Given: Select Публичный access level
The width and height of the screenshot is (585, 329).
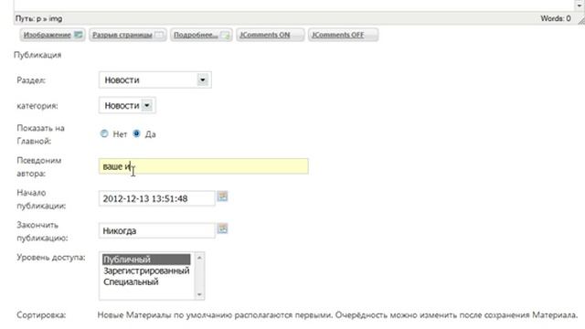Looking at the screenshot, I should click(146, 260).
